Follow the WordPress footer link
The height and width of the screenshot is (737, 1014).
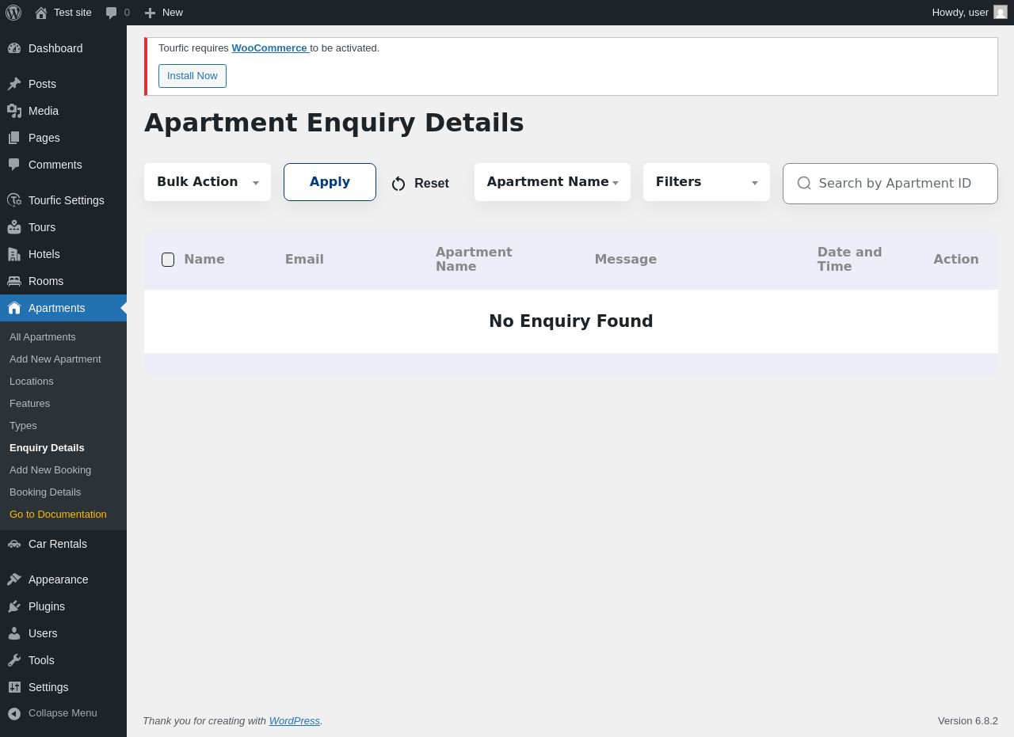click(295, 721)
